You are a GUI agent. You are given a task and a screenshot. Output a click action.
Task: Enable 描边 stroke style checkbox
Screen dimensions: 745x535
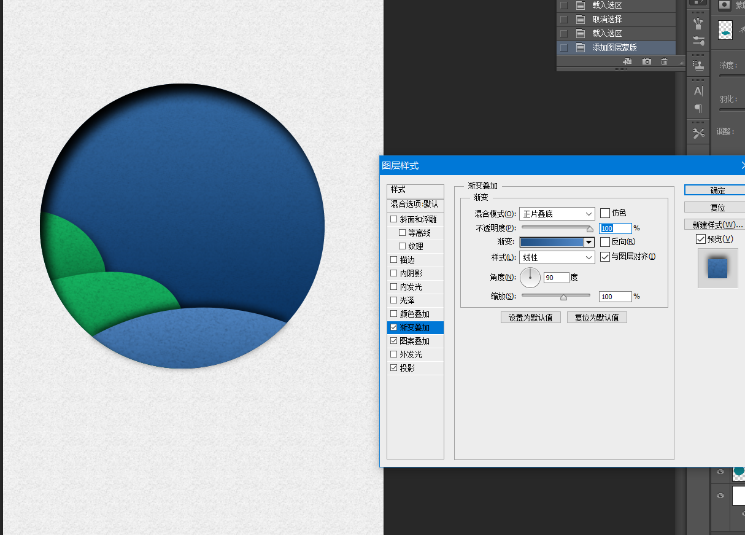click(394, 260)
